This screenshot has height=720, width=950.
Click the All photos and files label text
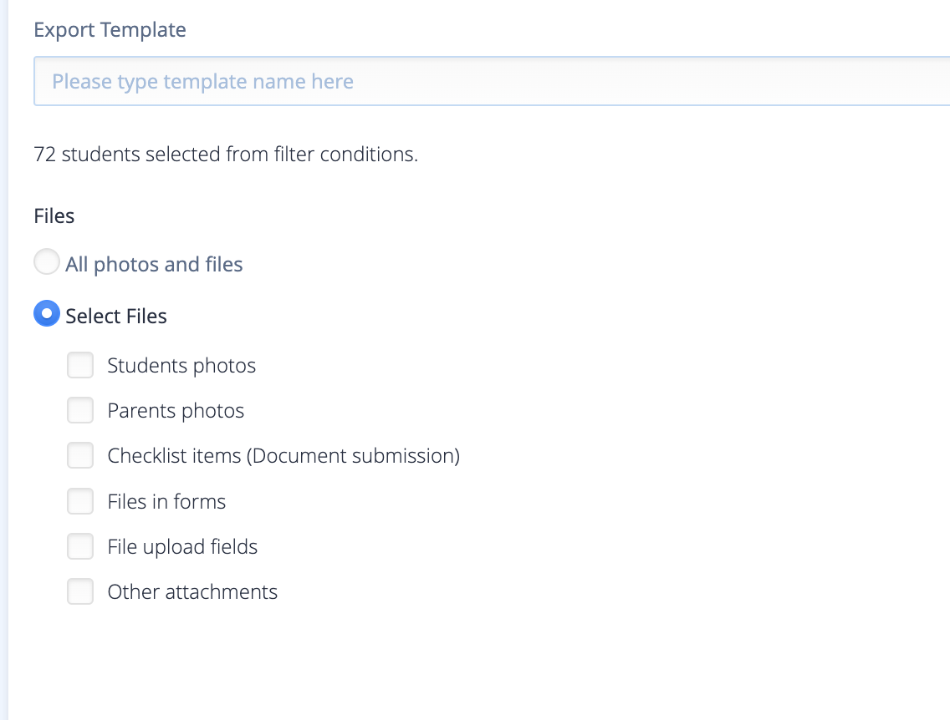coord(154,265)
